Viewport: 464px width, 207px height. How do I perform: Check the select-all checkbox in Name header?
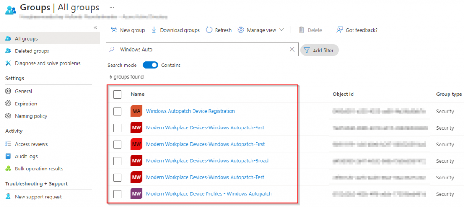117,94
